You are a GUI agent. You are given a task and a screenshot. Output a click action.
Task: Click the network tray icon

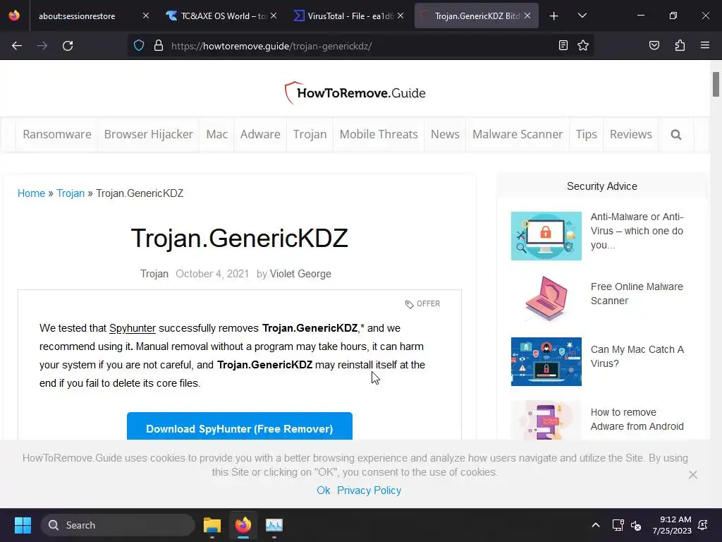point(618,525)
